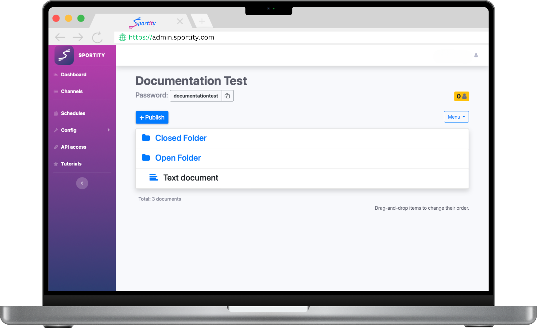
Task: Click the wrench icon next to Config
Action: point(56,130)
